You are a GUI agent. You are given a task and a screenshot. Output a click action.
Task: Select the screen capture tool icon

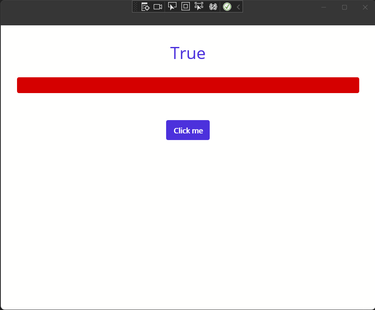[157, 6]
